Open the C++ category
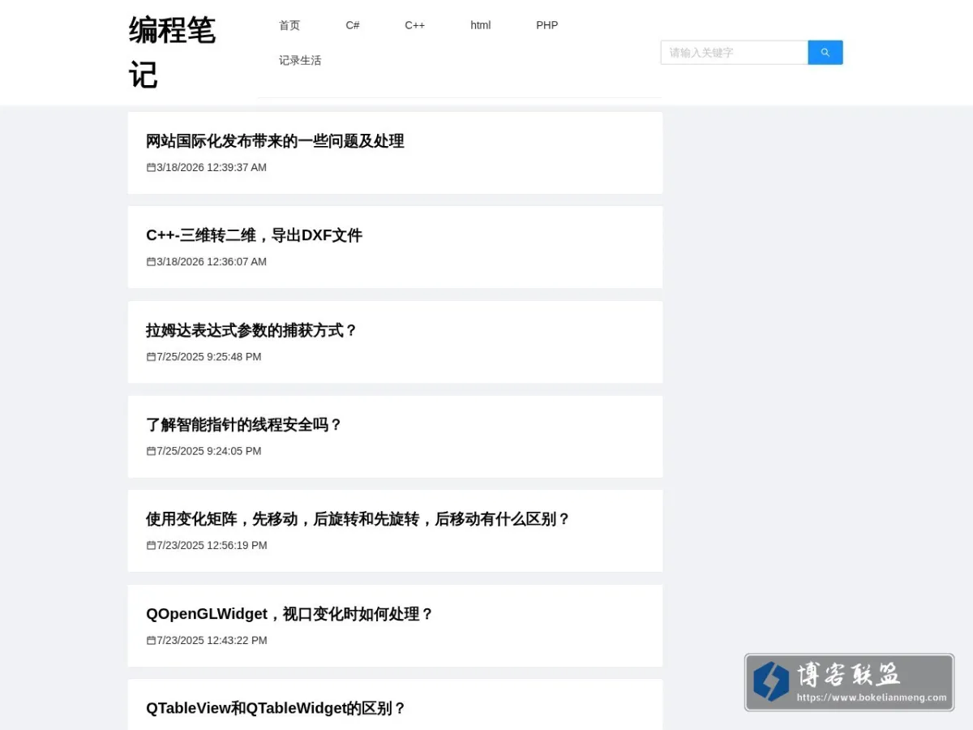 point(415,25)
